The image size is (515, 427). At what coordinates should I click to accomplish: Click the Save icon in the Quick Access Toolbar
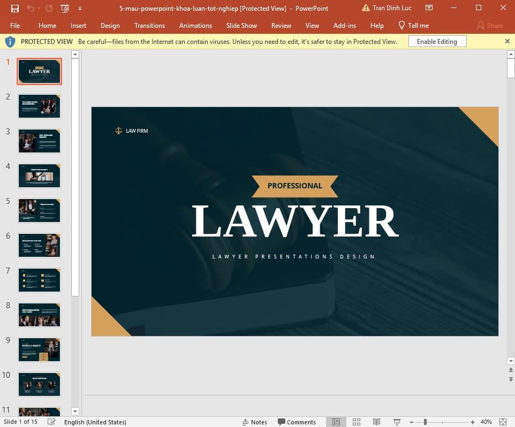click(x=14, y=8)
